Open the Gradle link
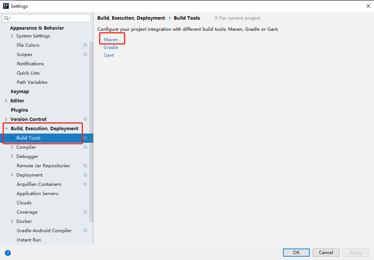This screenshot has width=374, height=260. 111,47
